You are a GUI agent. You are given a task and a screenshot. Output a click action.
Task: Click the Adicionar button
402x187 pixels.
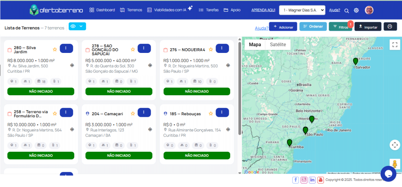(283, 26)
